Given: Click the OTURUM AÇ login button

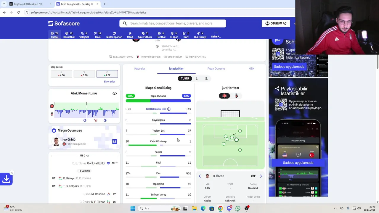Looking at the screenshot, I should [276, 23].
